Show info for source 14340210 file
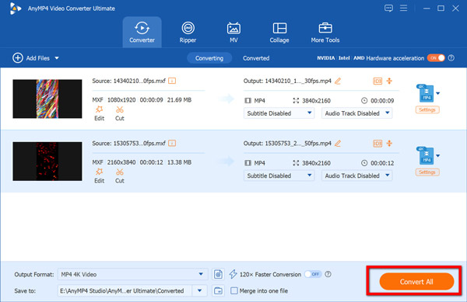The image size is (467, 302). [172, 81]
